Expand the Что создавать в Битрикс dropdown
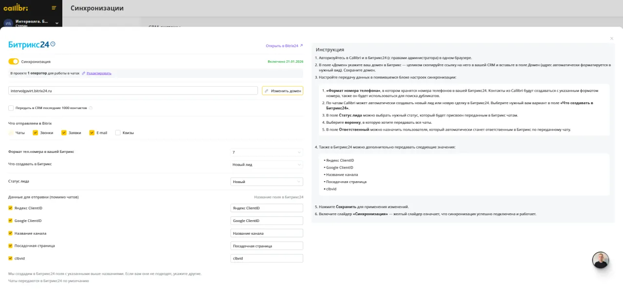This screenshot has height=298, width=623. [266, 165]
